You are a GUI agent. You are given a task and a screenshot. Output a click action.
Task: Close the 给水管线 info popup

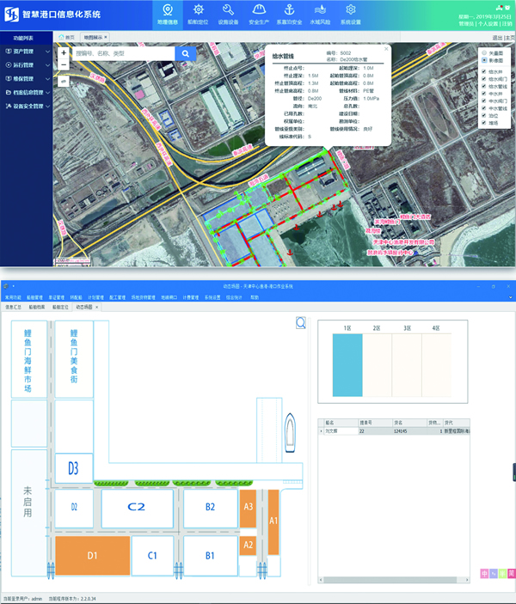386,49
